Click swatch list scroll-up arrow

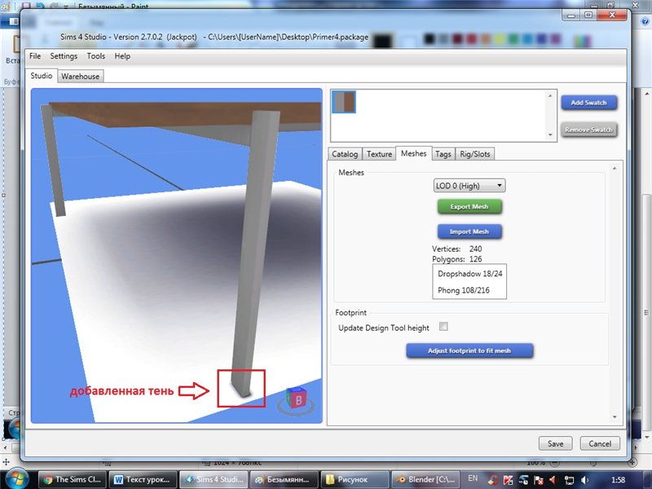click(x=550, y=96)
